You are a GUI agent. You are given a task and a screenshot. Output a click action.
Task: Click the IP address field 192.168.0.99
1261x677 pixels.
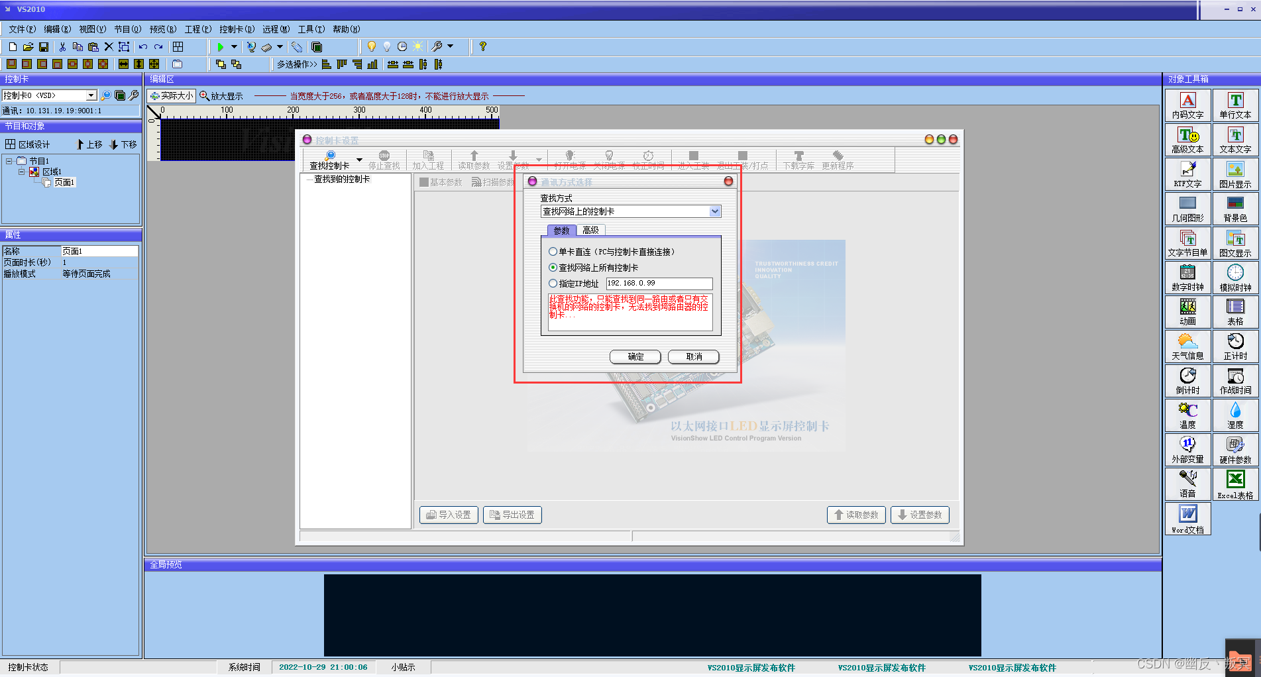659,283
